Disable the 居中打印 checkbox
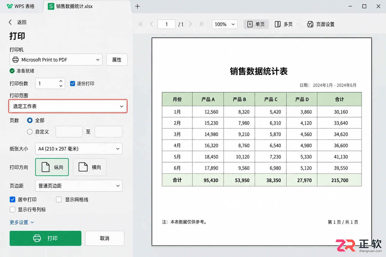This screenshot has height=257, width=386. (x=13, y=199)
